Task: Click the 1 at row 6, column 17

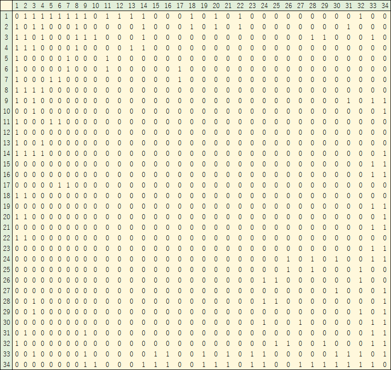Action: pos(179,69)
